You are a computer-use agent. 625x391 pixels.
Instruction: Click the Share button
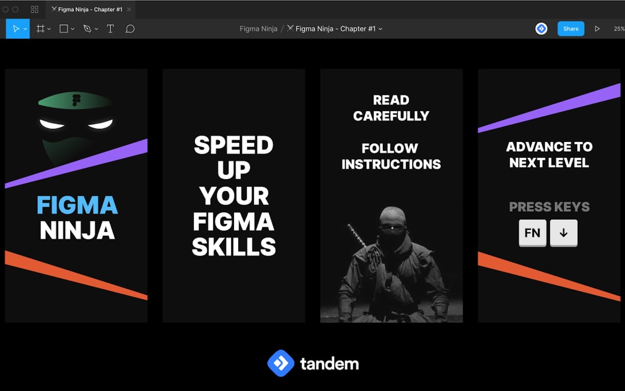571,29
